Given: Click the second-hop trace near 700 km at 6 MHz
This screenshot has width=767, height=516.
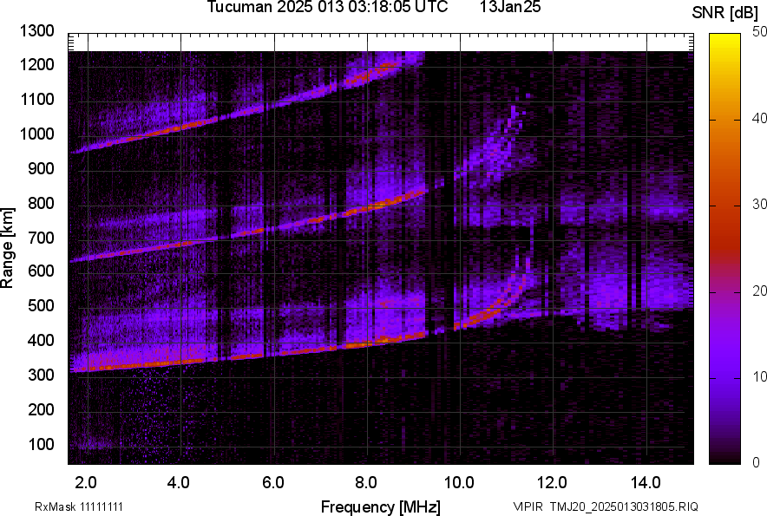Looking at the screenshot, I should pyautogui.click(x=273, y=229).
